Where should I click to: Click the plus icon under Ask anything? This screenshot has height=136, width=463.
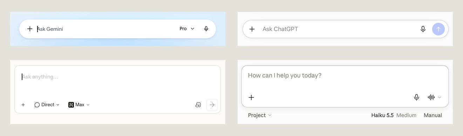tap(23, 105)
